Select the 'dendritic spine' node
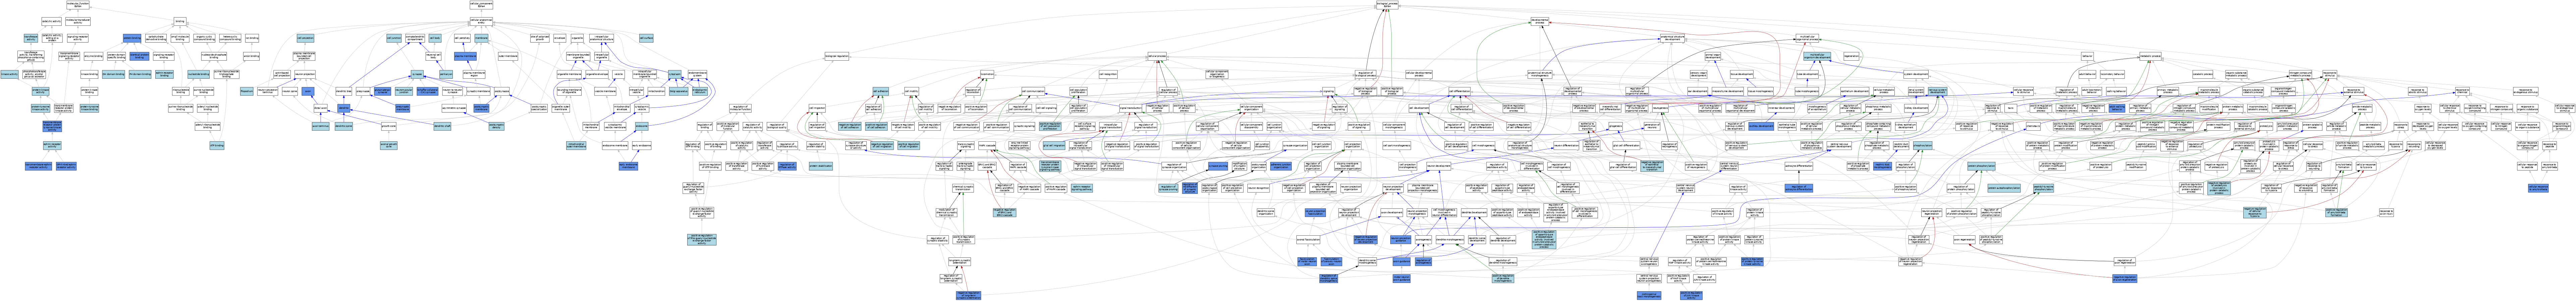The height and width of the screenshot is (301, 2576). point(344,127)
